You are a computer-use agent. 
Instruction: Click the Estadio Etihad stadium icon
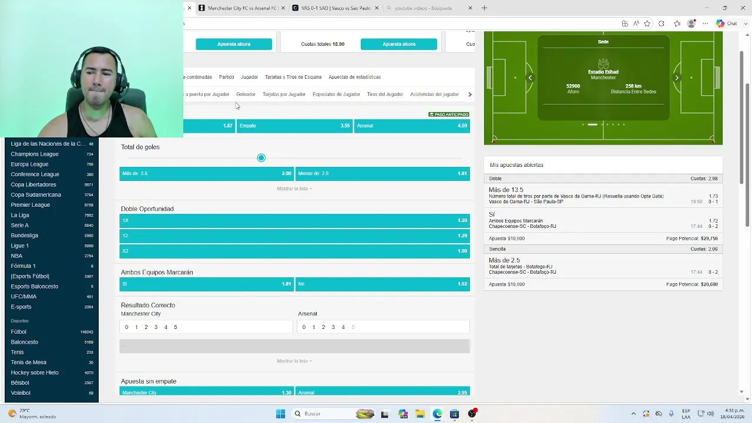[603, 63]
